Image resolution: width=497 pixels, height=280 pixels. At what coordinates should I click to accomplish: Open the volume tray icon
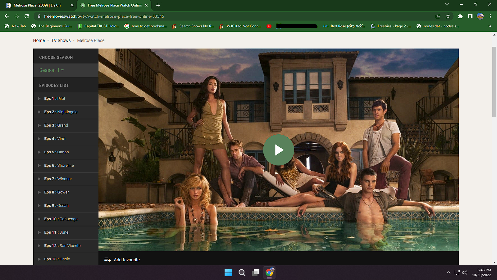point(465,273)
